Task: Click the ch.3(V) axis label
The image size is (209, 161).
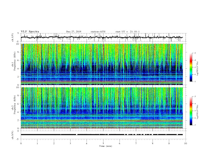Action: click(x=13, y=135)
